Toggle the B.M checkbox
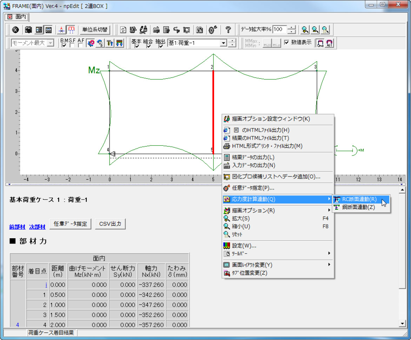This screenshot has height=340, width=411. click(64, 45)
